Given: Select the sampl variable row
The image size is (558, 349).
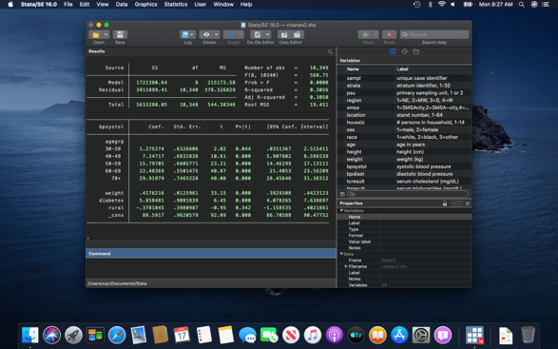Looking at the screenshot, I should tap(405, 78).
